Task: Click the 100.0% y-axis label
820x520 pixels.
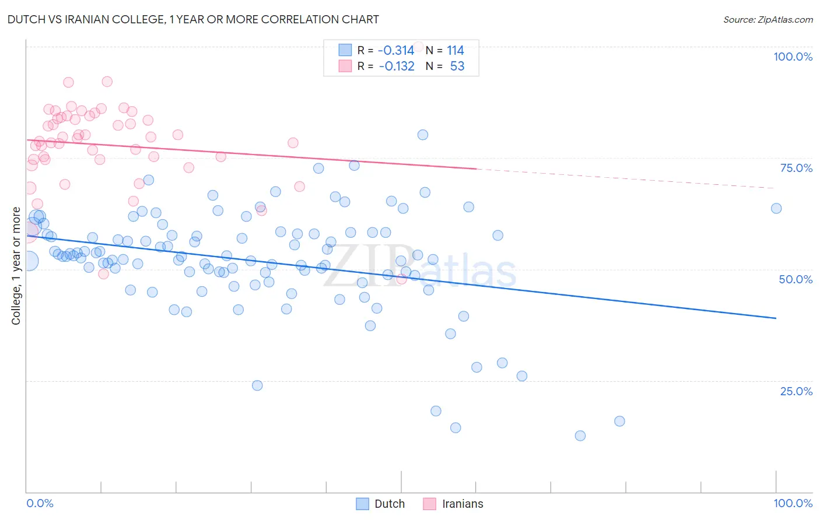Action: 793,57
